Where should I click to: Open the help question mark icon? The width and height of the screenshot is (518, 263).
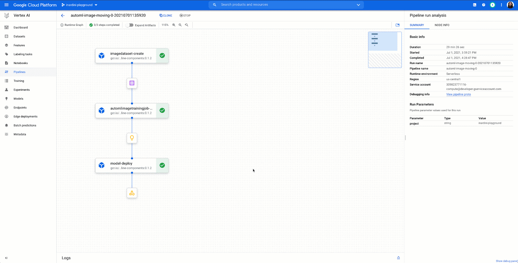click(483, 5)
